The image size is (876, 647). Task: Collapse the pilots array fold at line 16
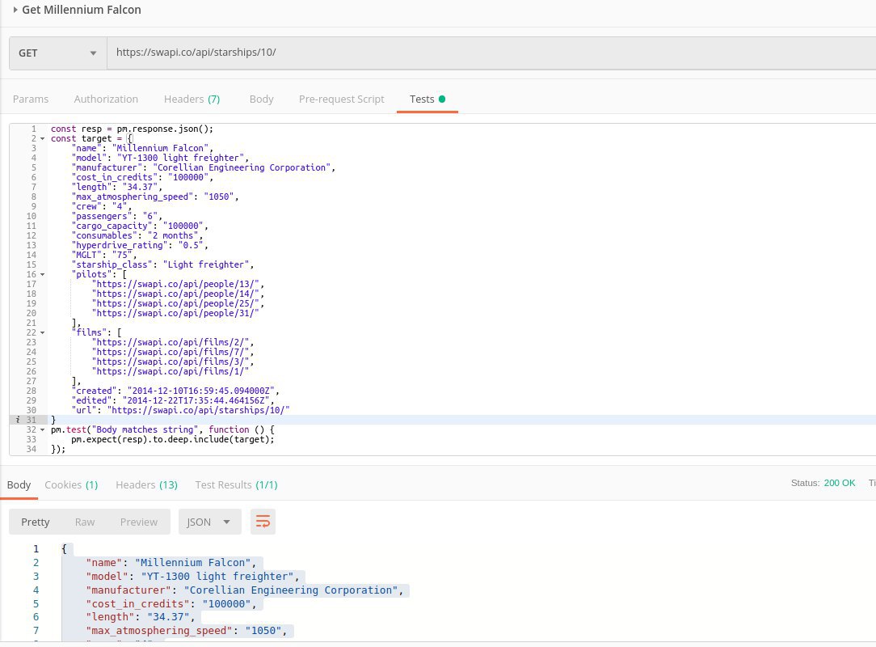(43, 274)
